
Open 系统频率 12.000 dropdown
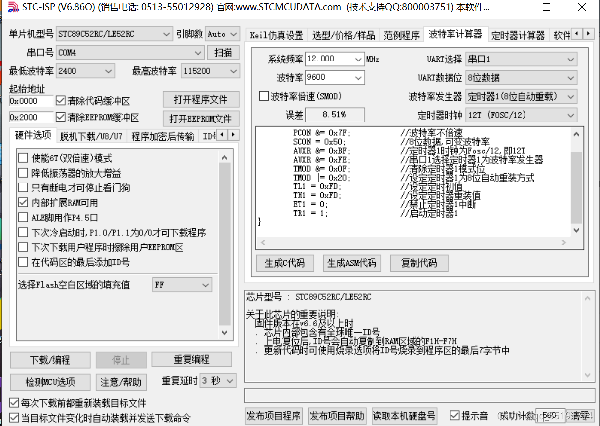(x=335, y=59)
